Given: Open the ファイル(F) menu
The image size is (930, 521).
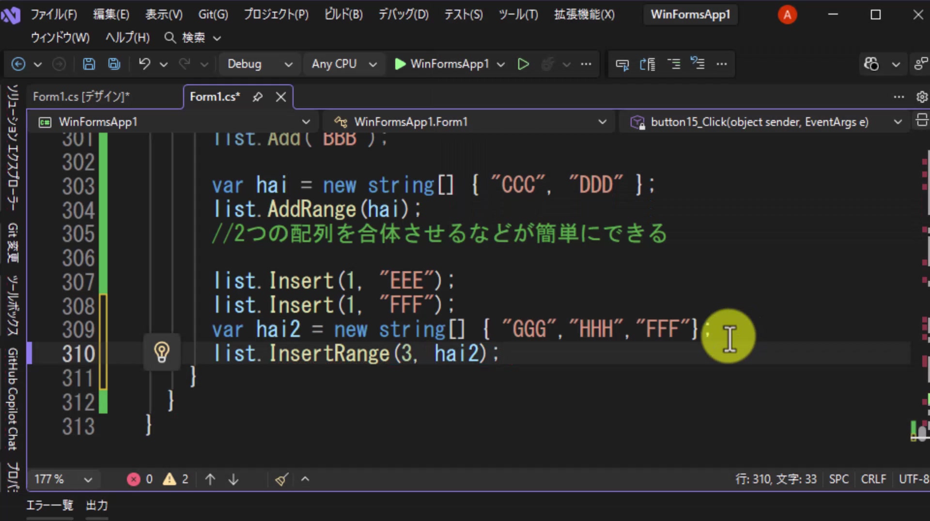Looking at the screenshot, I should (54, 15).
